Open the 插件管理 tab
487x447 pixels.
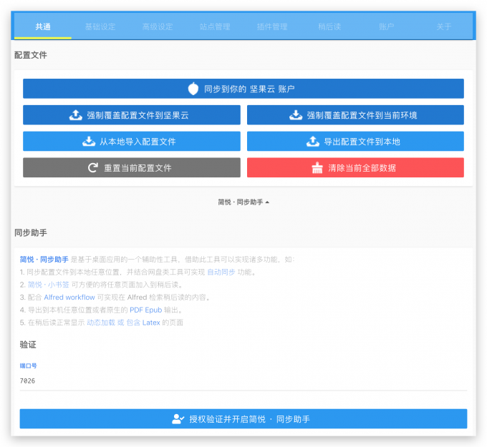(272, 27)
